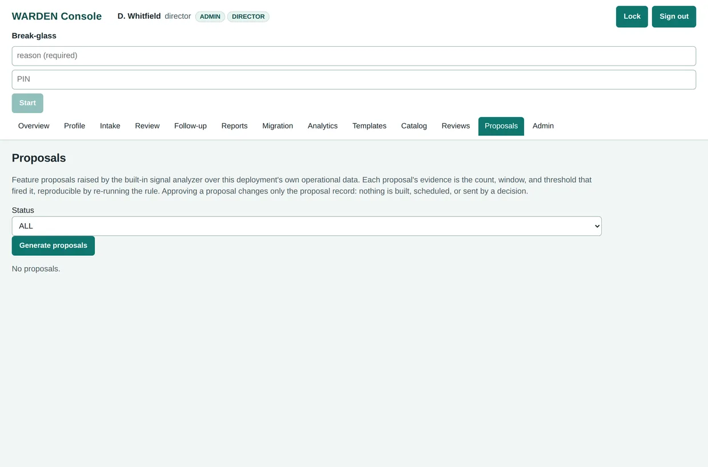The height and width of the screenshot is (467, 708).
Task: Click the WARDEN Console title
Action: coord(57,17)
